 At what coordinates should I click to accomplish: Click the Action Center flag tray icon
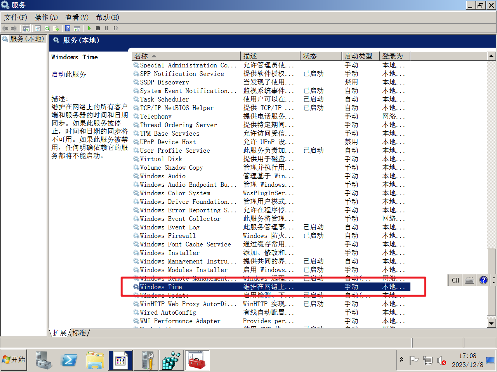point(414,361)
